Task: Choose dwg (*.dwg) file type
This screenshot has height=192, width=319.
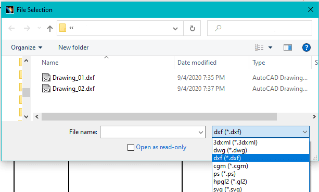Action: click(x=261, y=150)
